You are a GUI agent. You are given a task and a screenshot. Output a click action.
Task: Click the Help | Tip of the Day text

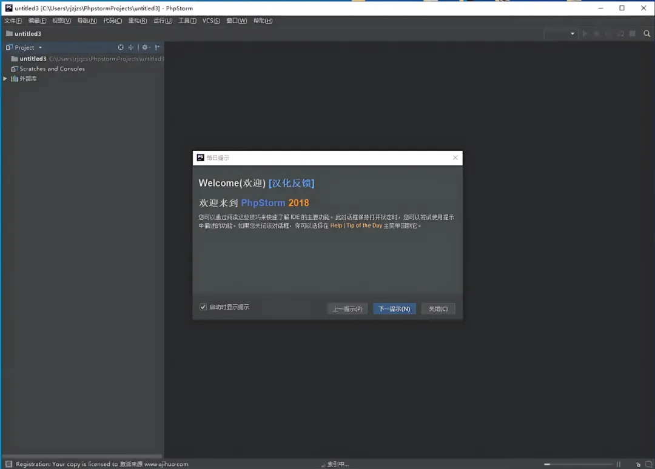tap(356, 225)
